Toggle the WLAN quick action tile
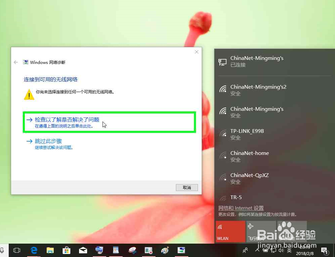Image resolution: width=335 pixels, height=257 pixels. coord(230,231)
